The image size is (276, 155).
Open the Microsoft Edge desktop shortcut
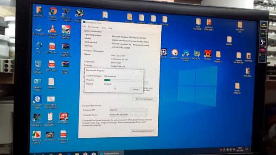point(37,102)
